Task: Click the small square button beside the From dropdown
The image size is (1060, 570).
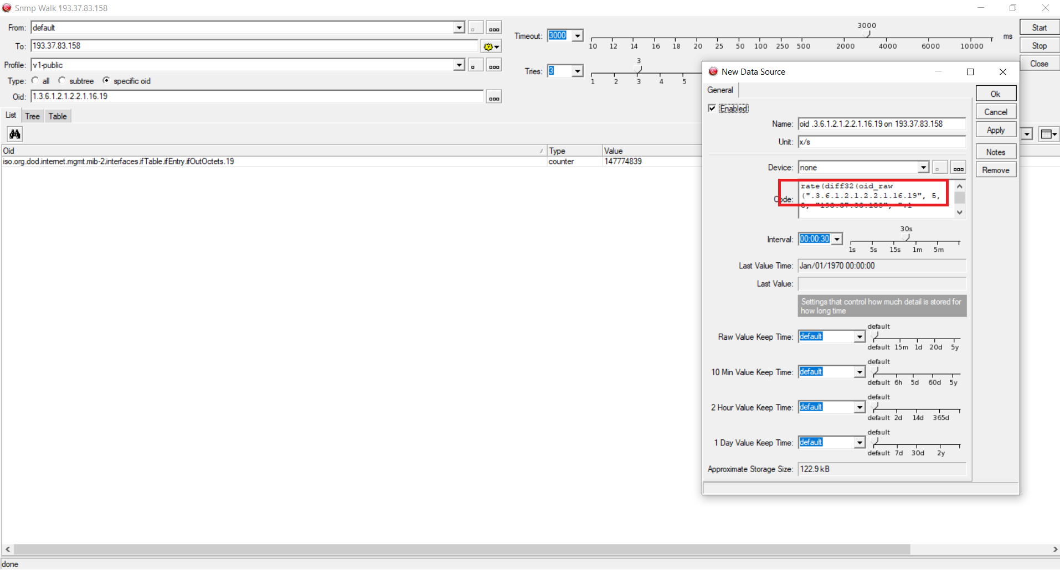Action: tap(475, 28)
